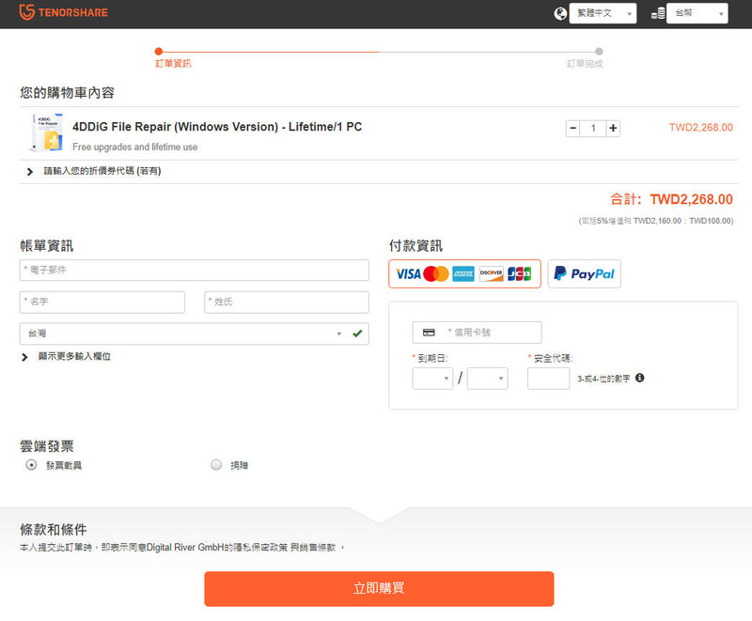Focus the 信用卡號 card number field
Screen dimensions: 752x621
click(x=477, y=333)
